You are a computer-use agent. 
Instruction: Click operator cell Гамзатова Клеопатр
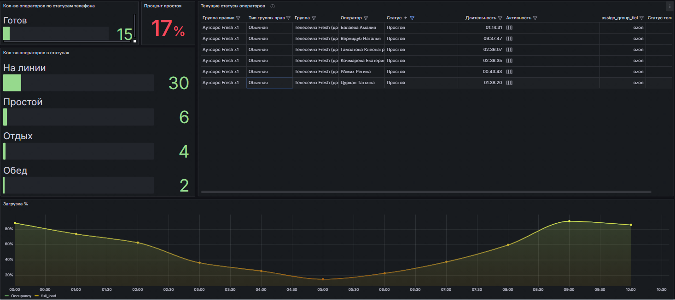[361, 50]
